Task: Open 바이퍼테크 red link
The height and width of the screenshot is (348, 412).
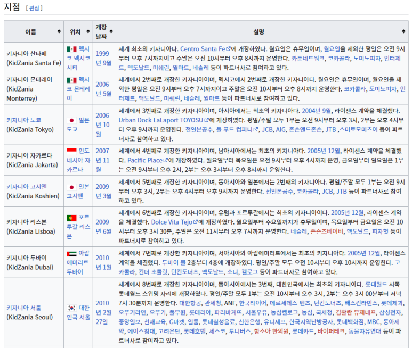Action: click(331, 331)
